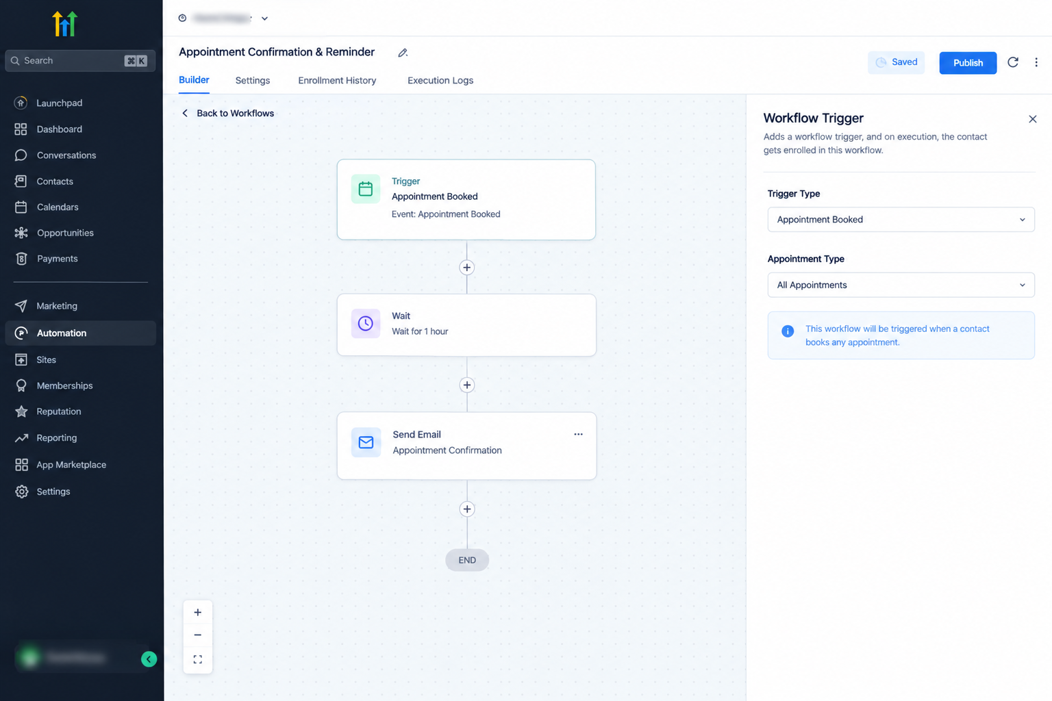Switch to the Settings tab of the workflow

click(x=253, y=81)
